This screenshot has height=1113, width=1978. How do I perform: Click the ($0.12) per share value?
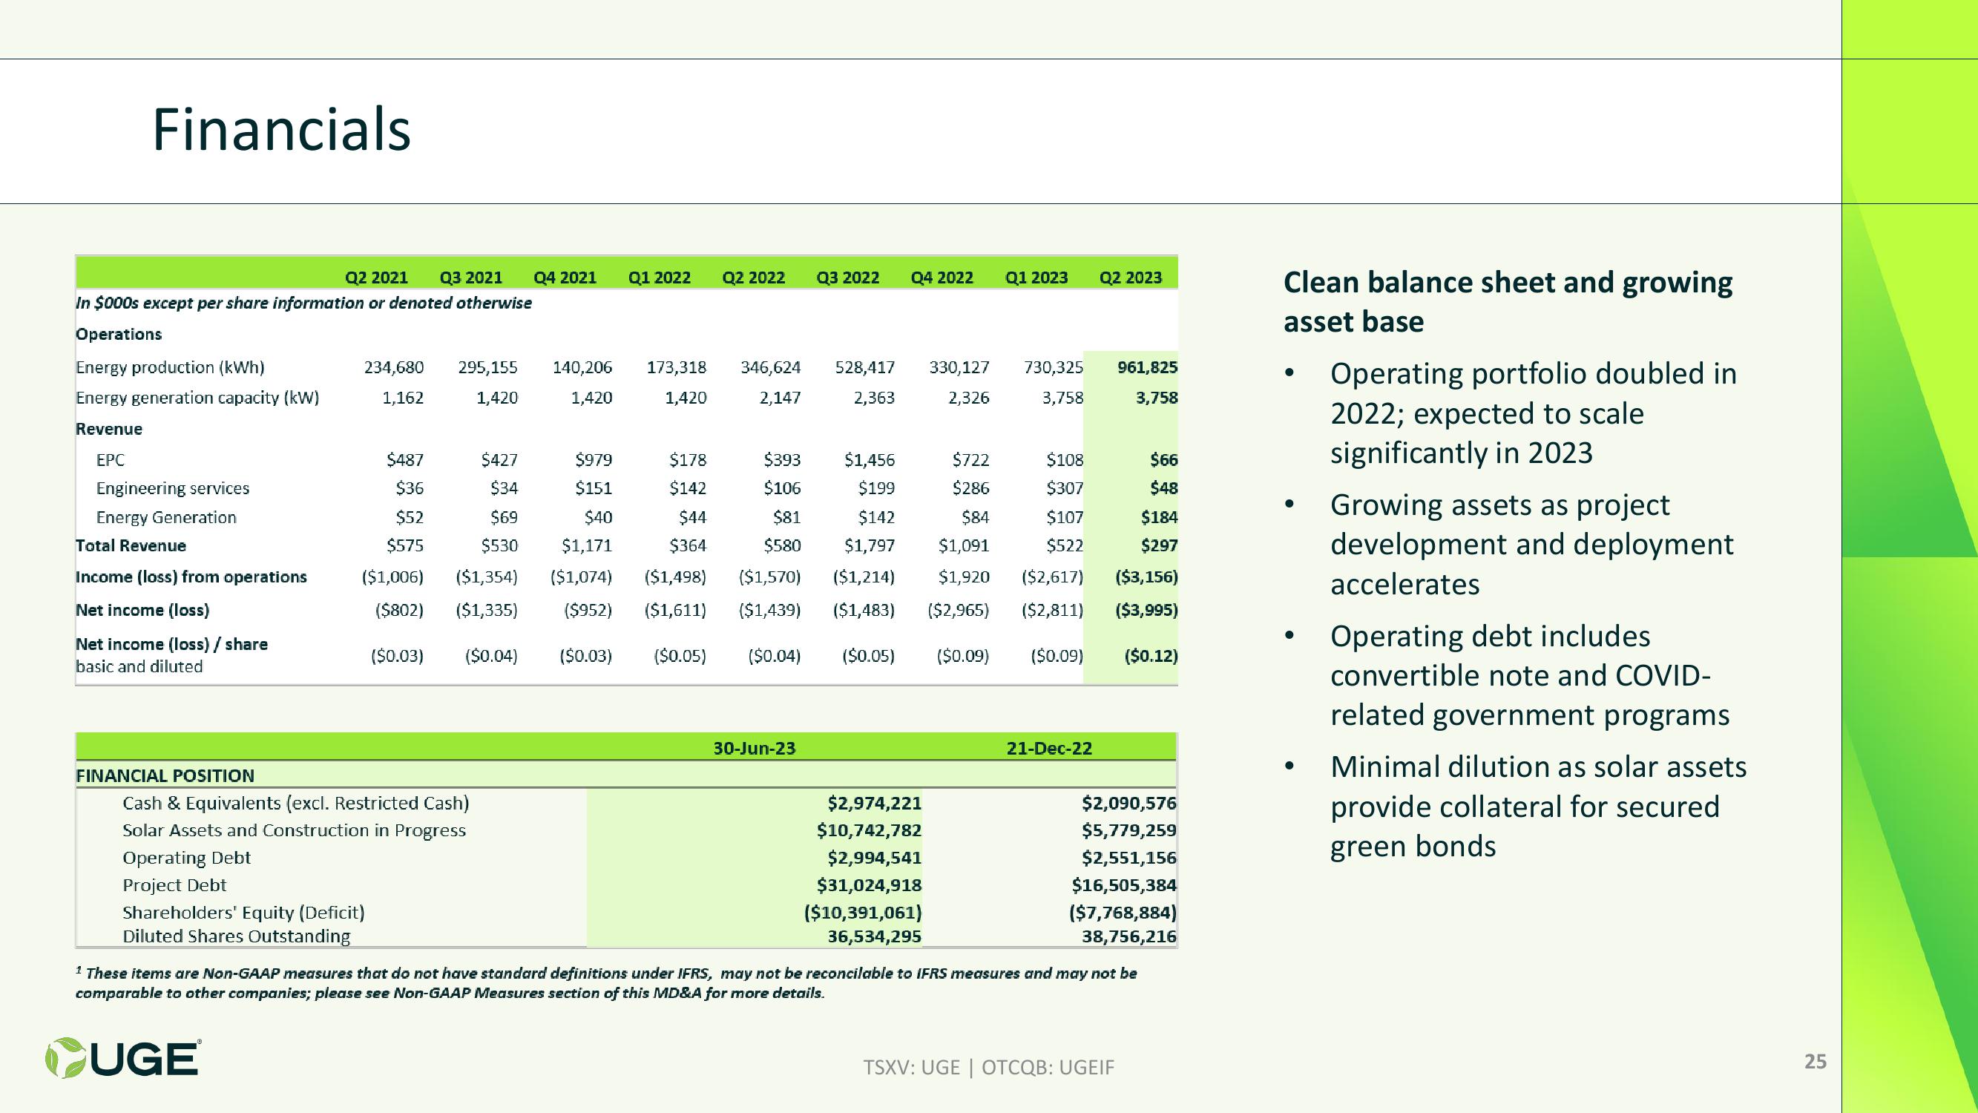(x=1151, y=656)
